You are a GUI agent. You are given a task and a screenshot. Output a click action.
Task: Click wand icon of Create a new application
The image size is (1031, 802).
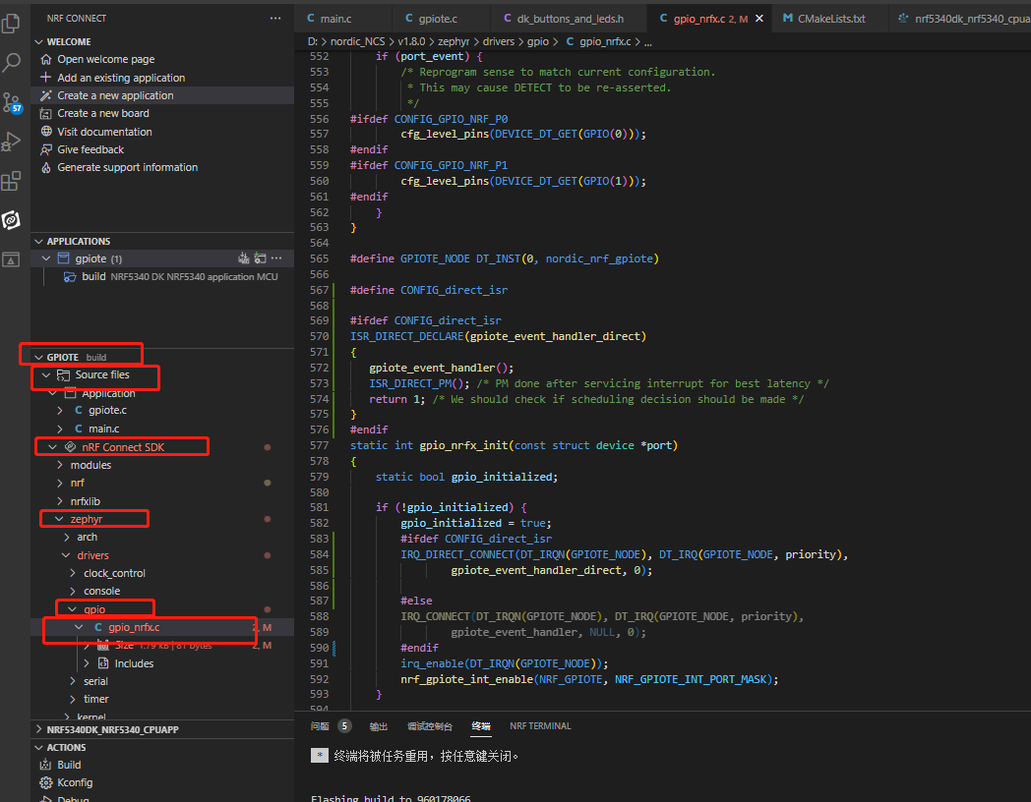[46, 95]
